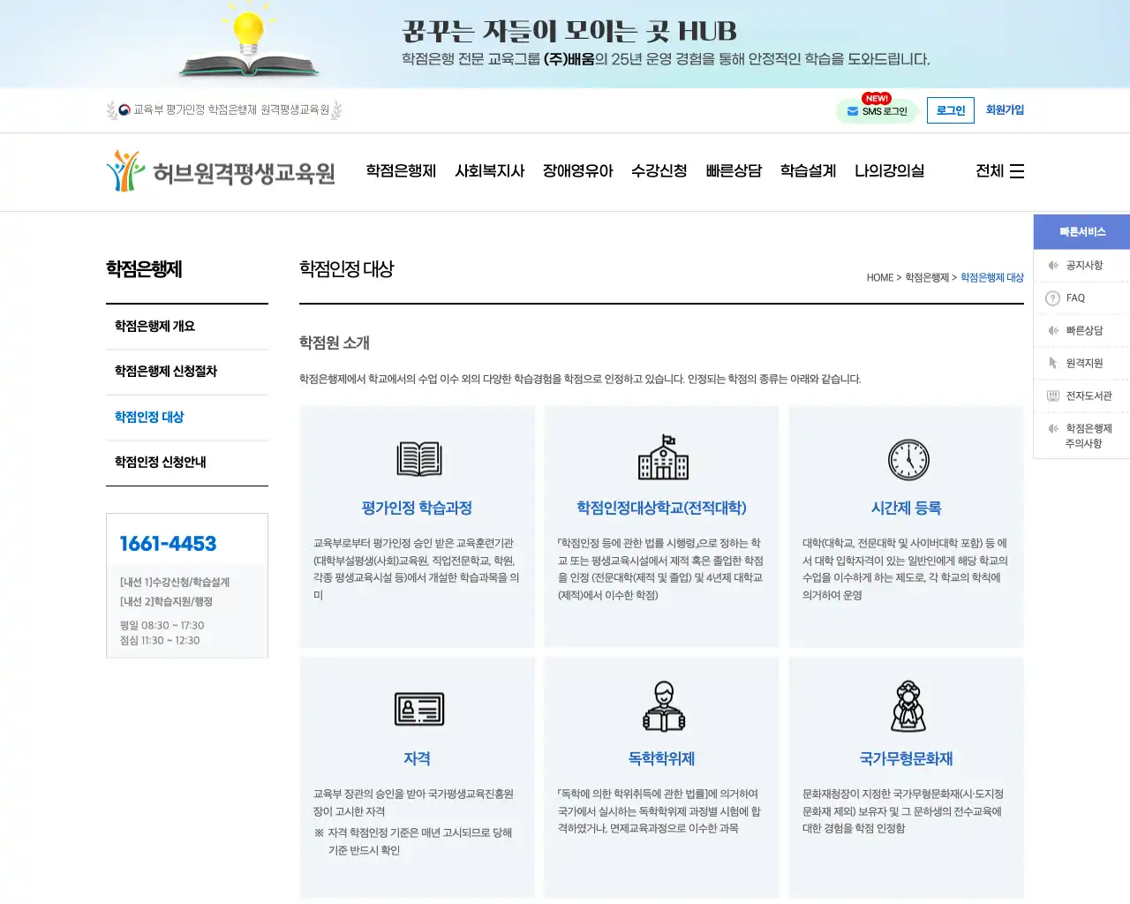The width and height of the screenshot is (1130, 904).
Task: Click the 원격지원 text in quick service
Action: pyautogui.click(x=1084, y=364)
